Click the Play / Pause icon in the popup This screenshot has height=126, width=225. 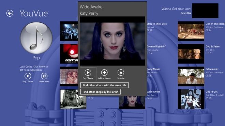tap(88, 73)
